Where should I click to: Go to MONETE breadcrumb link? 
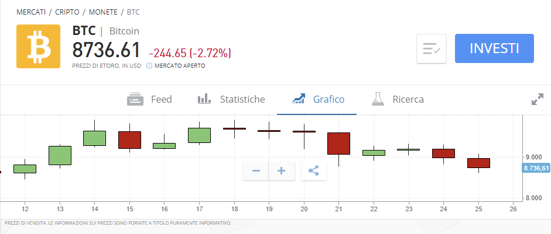[103, 12]
